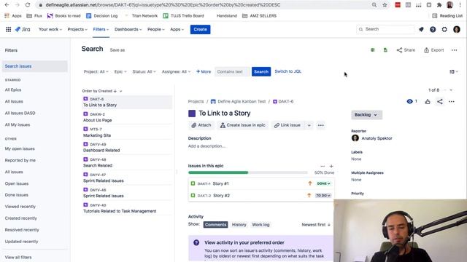Open Dashboards menu
This screenshot has height=262, width=467.
pyautogui.click(x=128, y=29)
